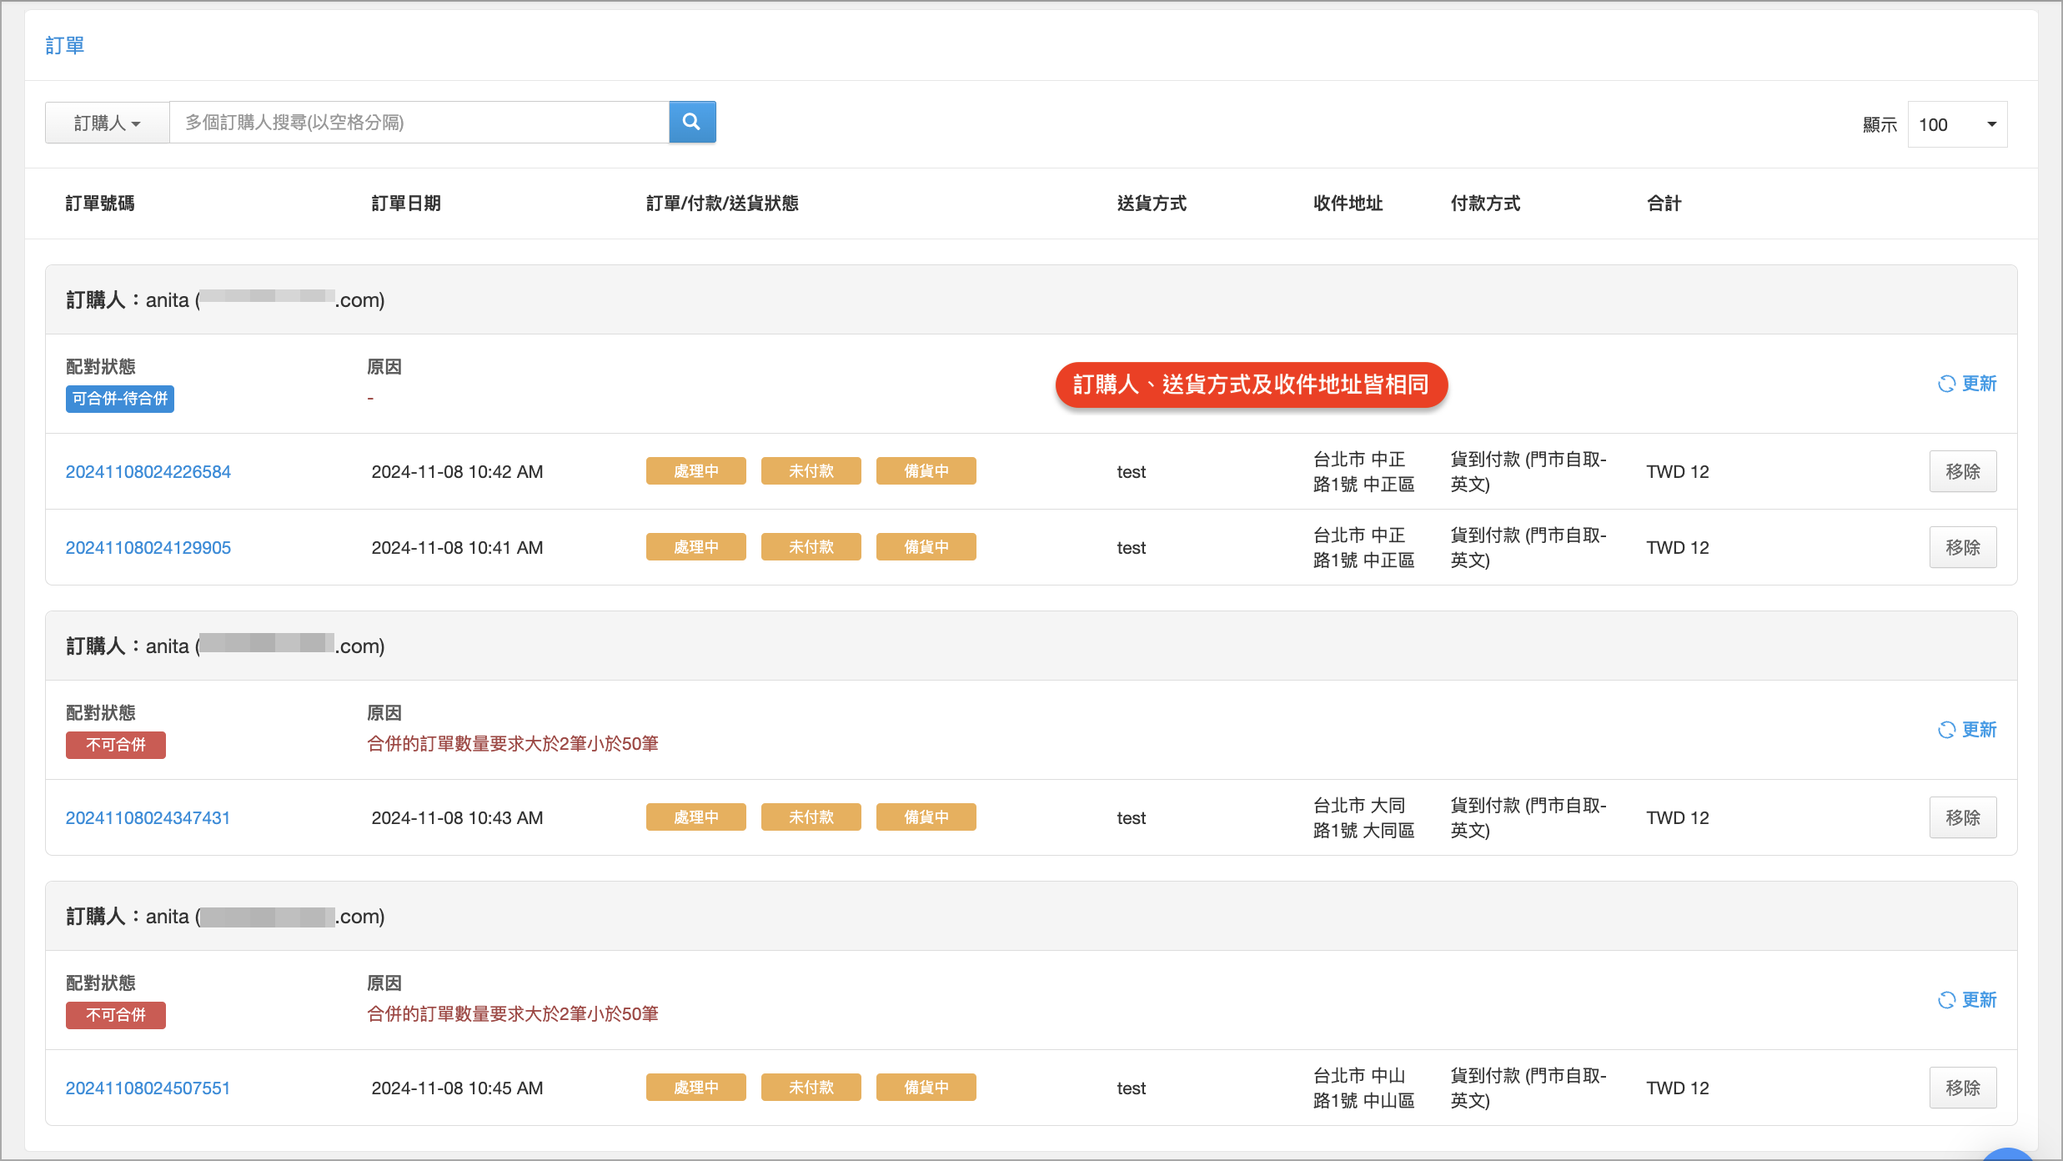Click 備貨中 tag for order 20241108024226584
The width and height of the screenshot is (2063, 1161).
pos(926,471)
